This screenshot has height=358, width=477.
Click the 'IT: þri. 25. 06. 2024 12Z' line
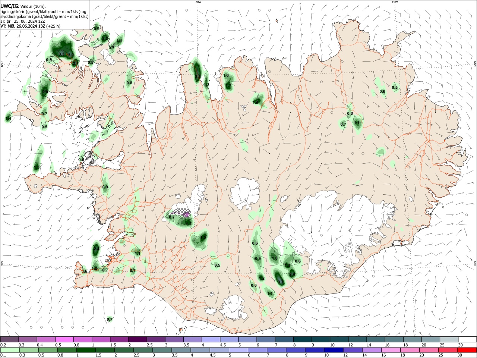(23, 21)
